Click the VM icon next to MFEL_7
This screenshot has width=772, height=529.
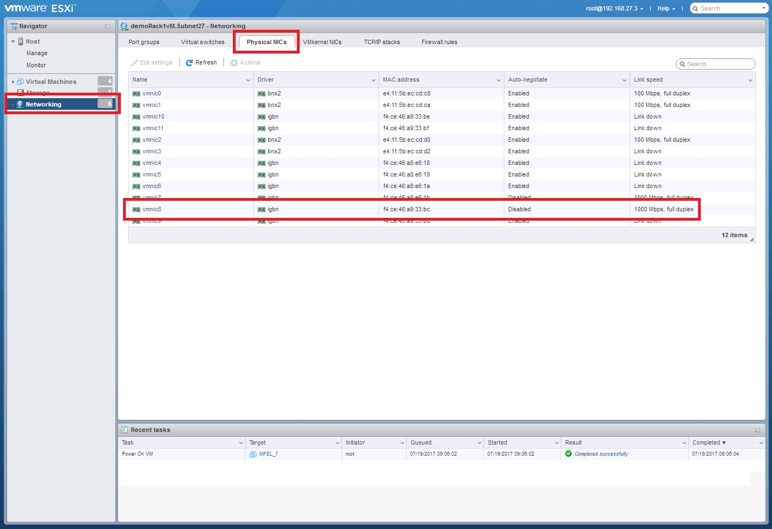coord(253,454)
